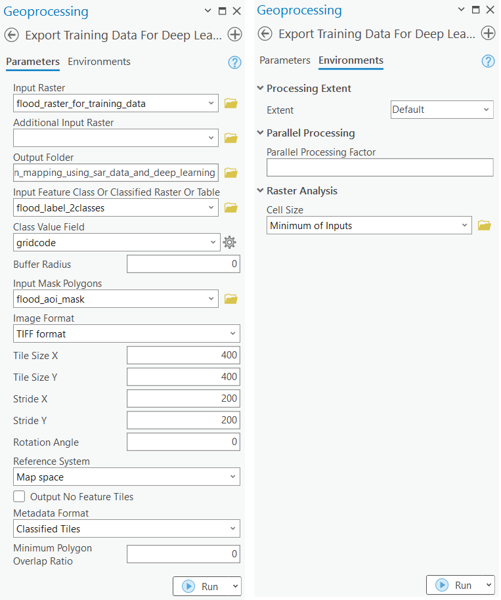Viewport: 501px width, 600px height.
Task: Enable Output No Feature Tiles checkbox
Action: 20,496
